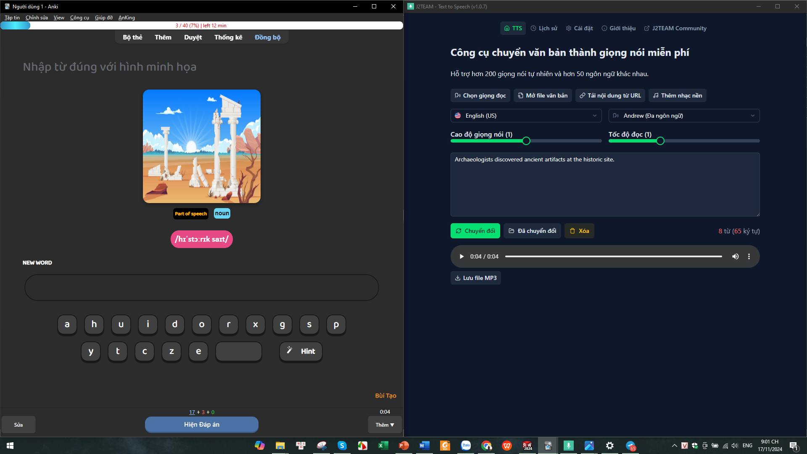Click Tải nội dung từ URL
The width and height of the screenshot is (807, 454).
click(x=610, y=95)
